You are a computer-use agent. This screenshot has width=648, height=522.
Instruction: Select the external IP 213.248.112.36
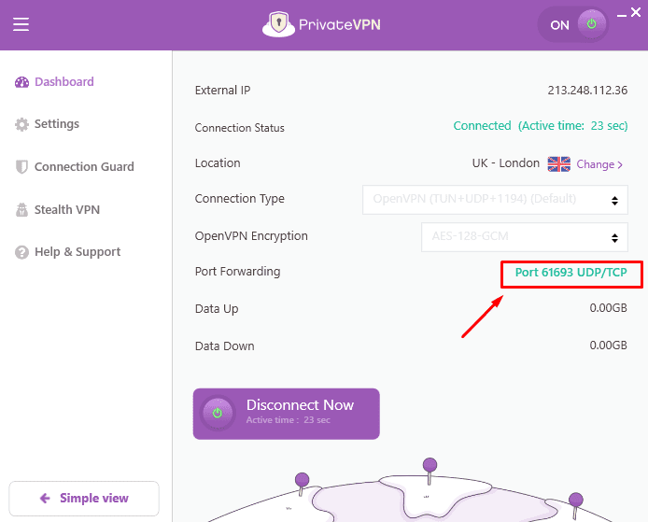pos(587,90)
